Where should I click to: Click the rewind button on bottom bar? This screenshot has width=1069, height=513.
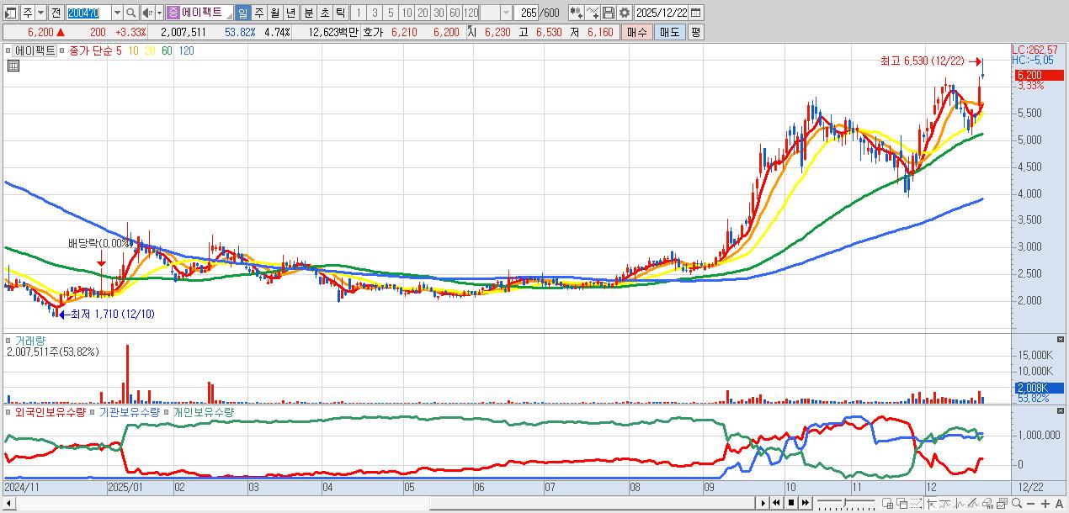tap(777, 503)
